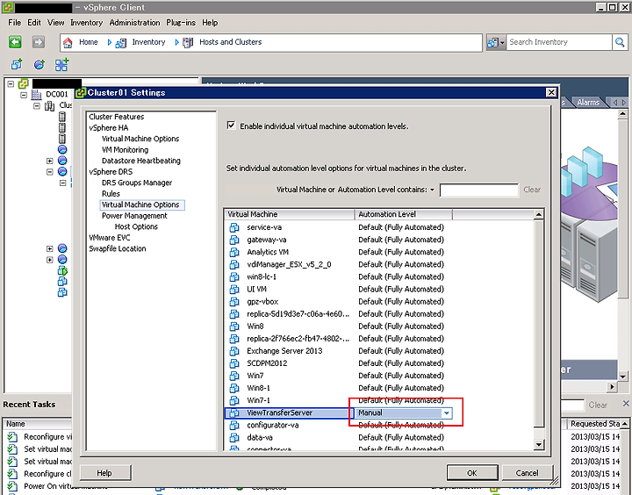Open the Plug-ins menu
This screenshot has height=495, width=632.
[x=181, y=23]
